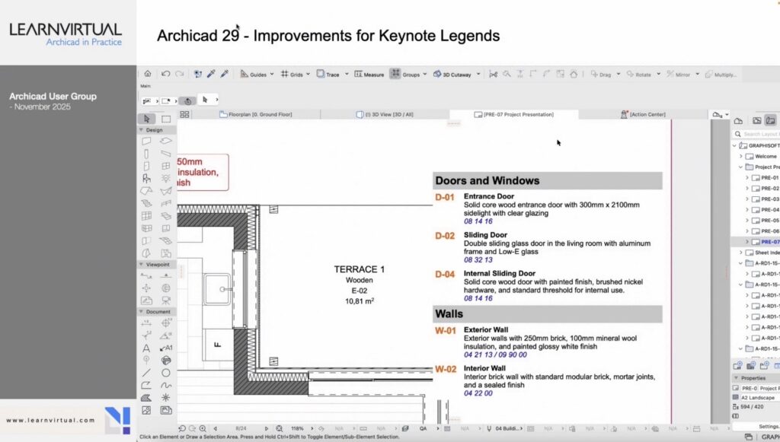Image resolution: width=780 pixels, height=442 pixels.
Task: Open the tab overview grid icon
Action: tap(184, 114)
